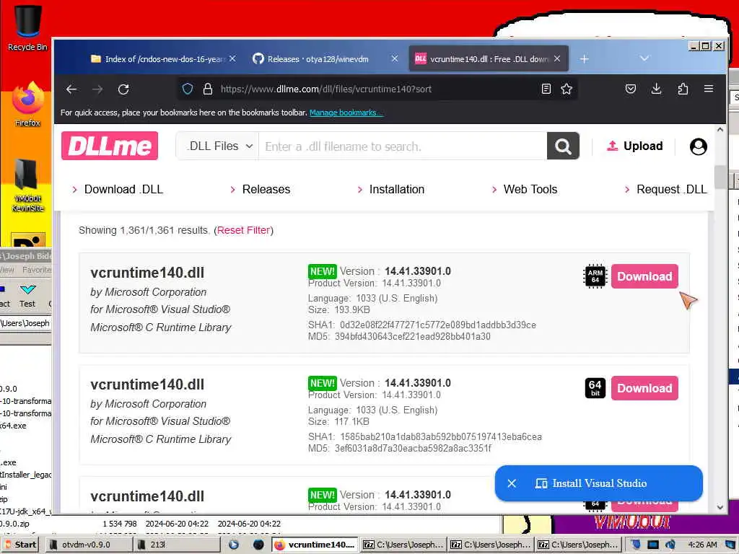Image resolution: width=739 pixels, height=554 pixels.
Task: Expand the Download .DLL menu
Action: tap(118, 190)
